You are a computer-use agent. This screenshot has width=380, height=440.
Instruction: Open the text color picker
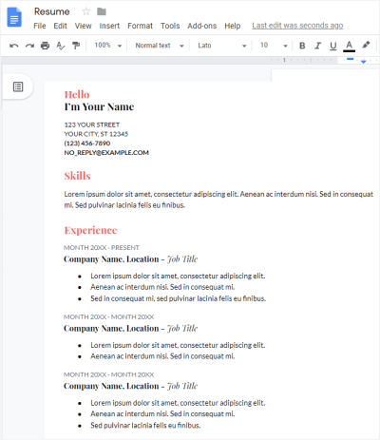point(349,46)
